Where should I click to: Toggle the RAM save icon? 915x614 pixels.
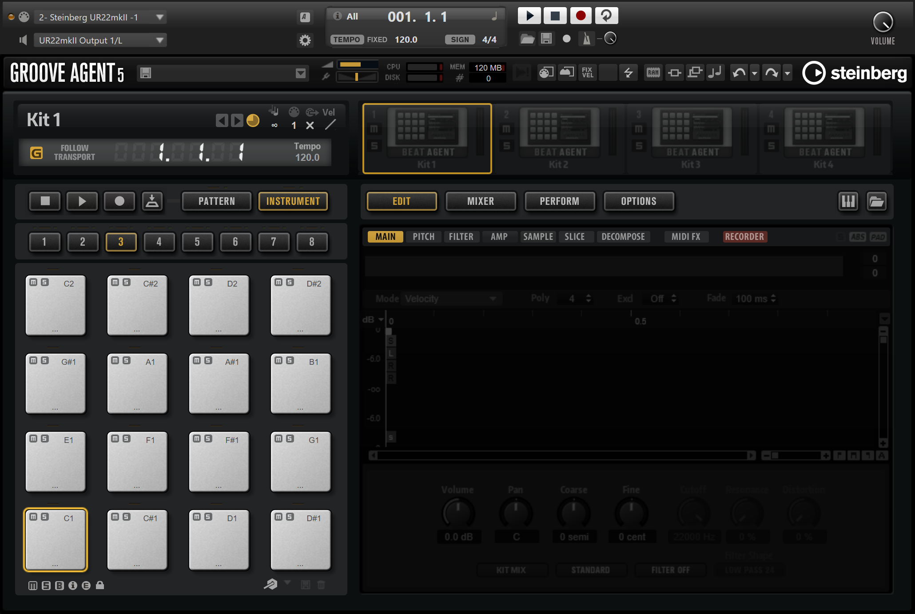click(653, 72)
